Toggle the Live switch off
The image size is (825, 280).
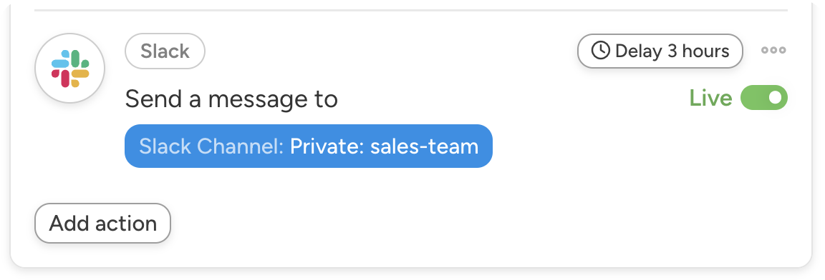(764, 98)
